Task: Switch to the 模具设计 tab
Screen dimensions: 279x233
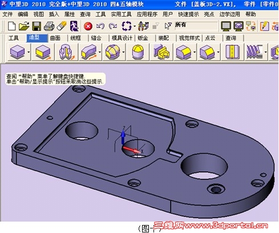Action: [122, 38]
